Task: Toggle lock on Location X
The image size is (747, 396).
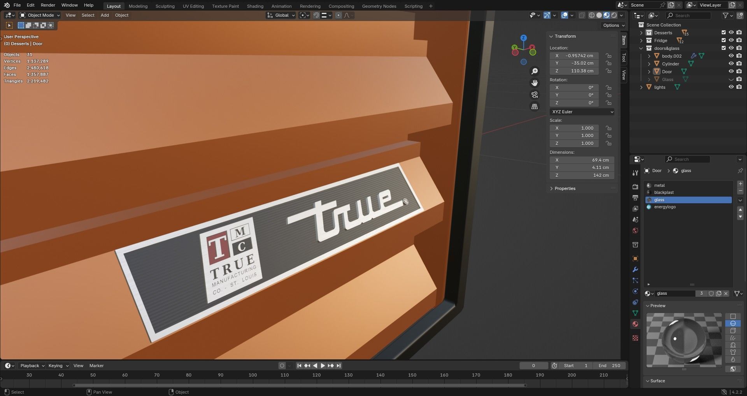Action: 608,56
